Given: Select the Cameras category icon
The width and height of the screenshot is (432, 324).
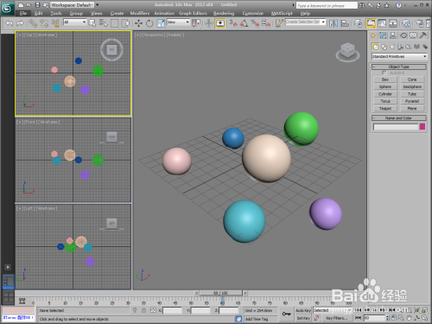Looking at the screenshot, I should pos(400,47).
